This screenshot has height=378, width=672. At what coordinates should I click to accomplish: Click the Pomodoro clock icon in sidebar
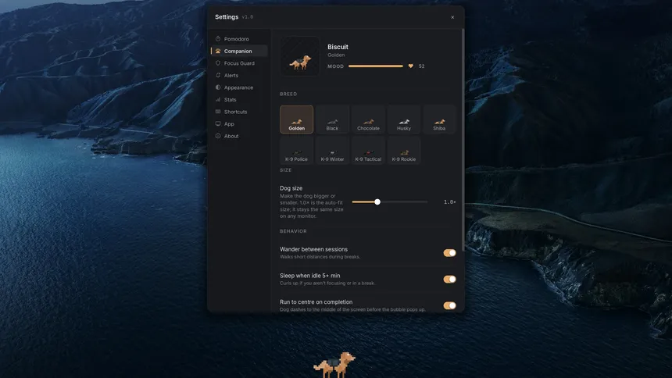218,39
